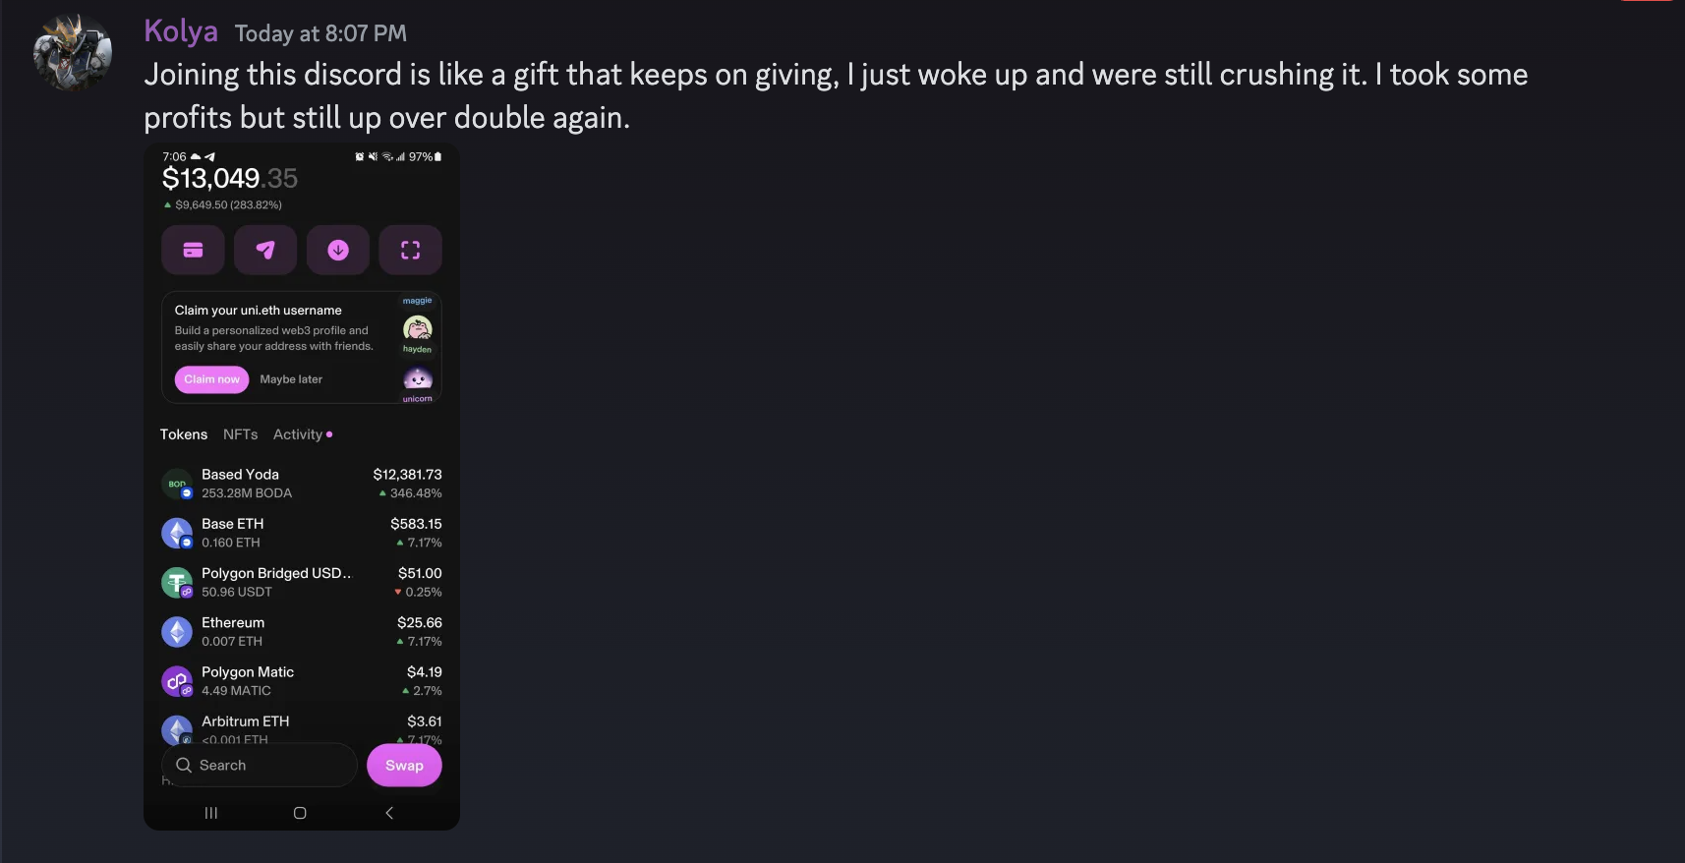The height and width of the screenshot is (863, 1685).
Task: Open the QR code scanner icon
Action: [411, 250]
